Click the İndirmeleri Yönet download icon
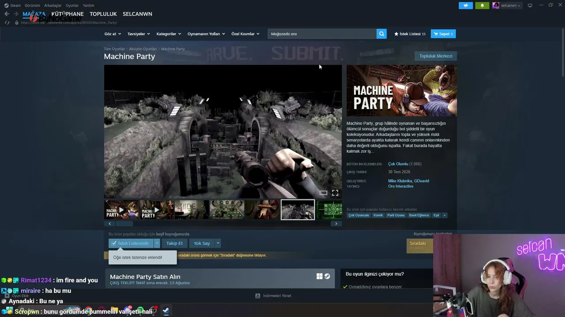The image size is (565, 317). pos(258,296)
